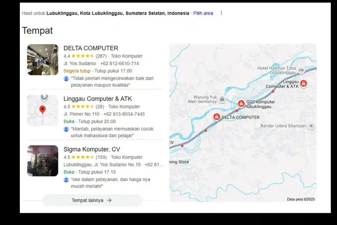Click the reviewer avatar under DELTA COMPUTER
Viewport: 337px width, 225px height.
(x=66, y=79)
